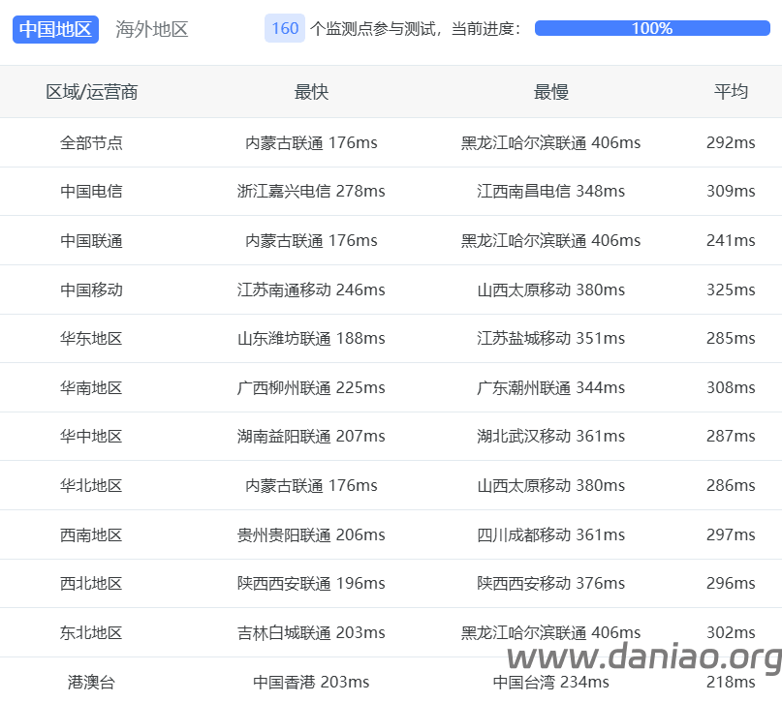The image size is (782, 702).
Task: Select the 华东地区 region row
Action: (92, 339)
